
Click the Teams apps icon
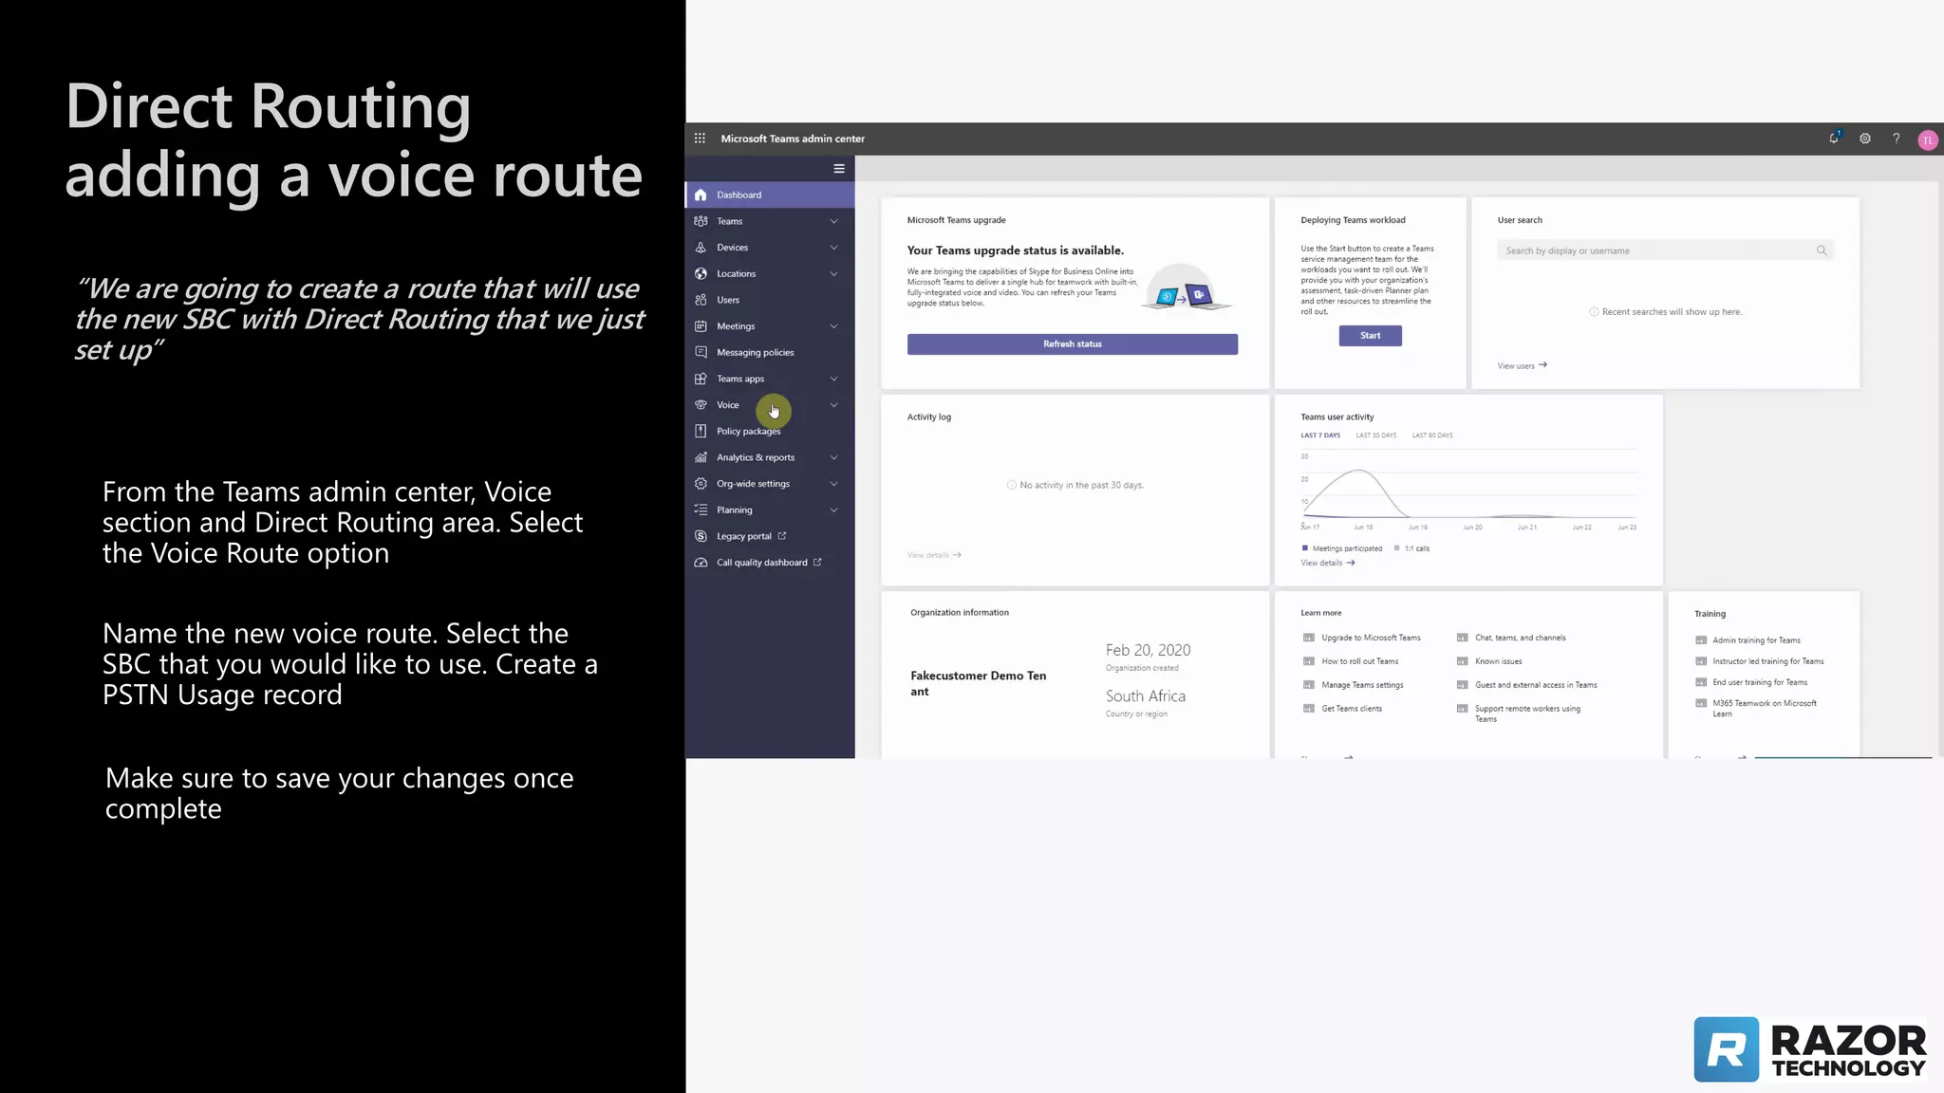(701, 379)
